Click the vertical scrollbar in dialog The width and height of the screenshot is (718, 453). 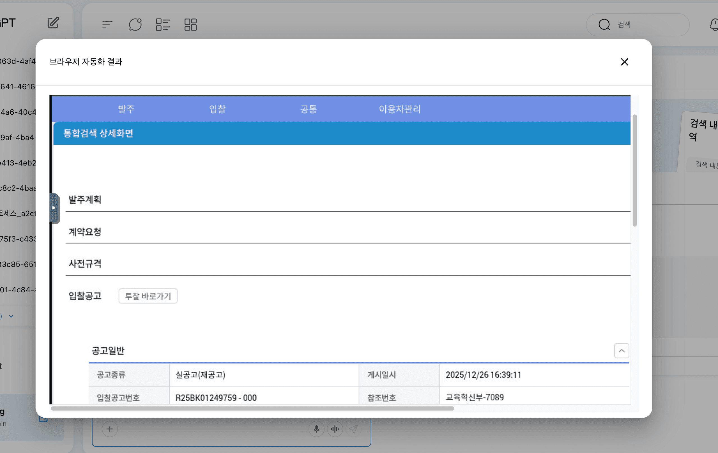tap(634, 170)
